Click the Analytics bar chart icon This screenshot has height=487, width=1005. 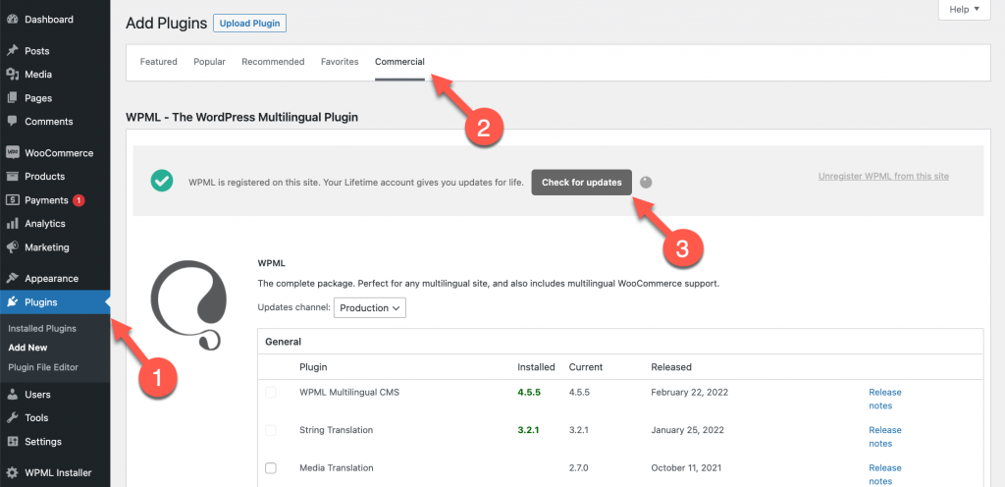[x=12, y=224]
